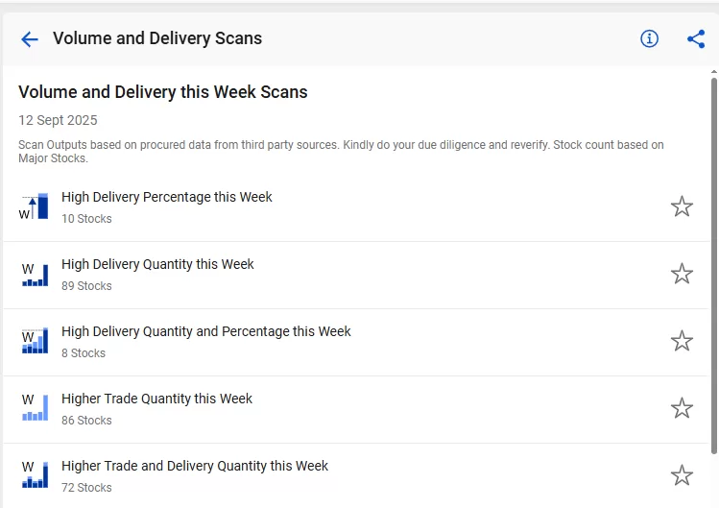Favorite High Delivery Percentage this Week
This screenshot has height=508, width=719.
682,206
